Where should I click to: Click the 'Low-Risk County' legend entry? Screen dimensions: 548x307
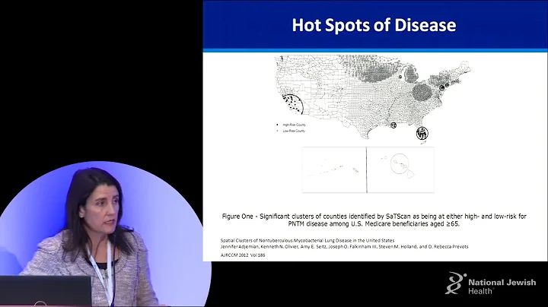(292, 131)
